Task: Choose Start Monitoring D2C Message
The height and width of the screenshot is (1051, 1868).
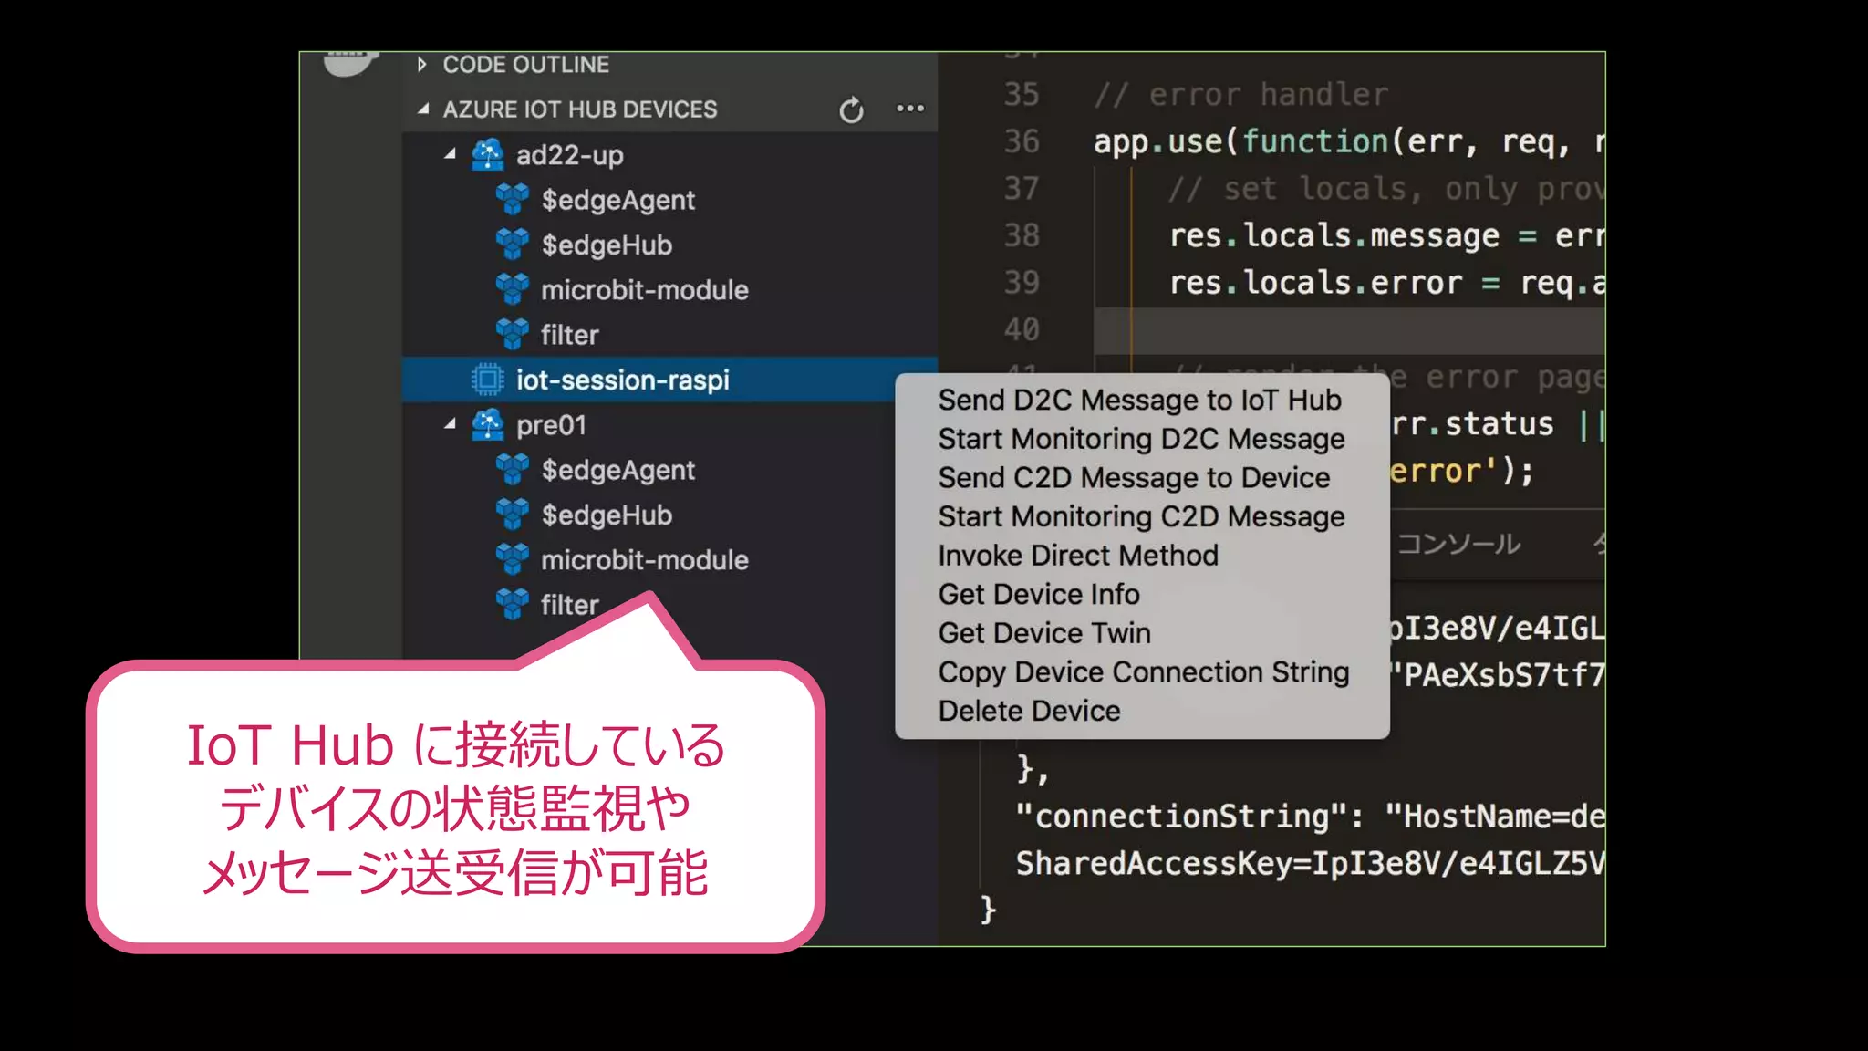Action: [x=1141, y=439]
